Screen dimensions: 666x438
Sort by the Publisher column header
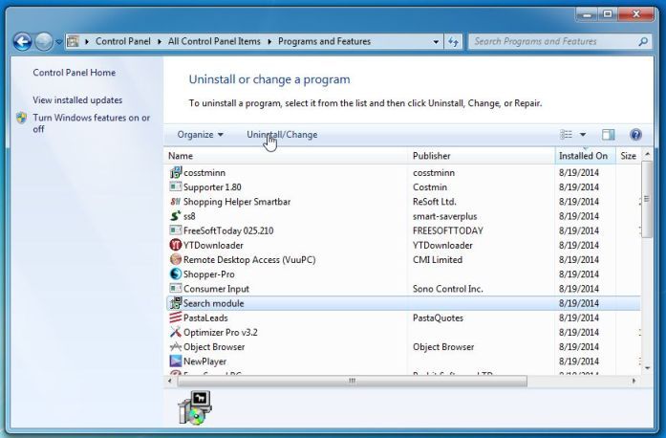[482, 156]
